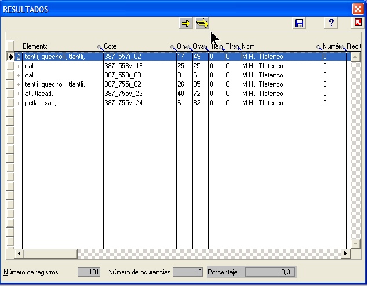Click the search icon beside Elements header
367x286 pixels.
pyautogui.click(x=100, y=47)
